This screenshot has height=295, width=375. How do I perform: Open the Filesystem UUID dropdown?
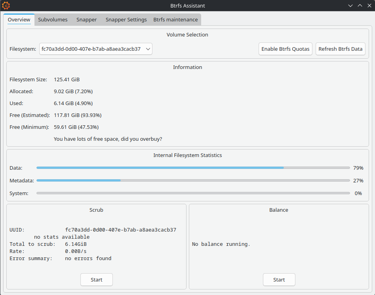coord(96,49)
